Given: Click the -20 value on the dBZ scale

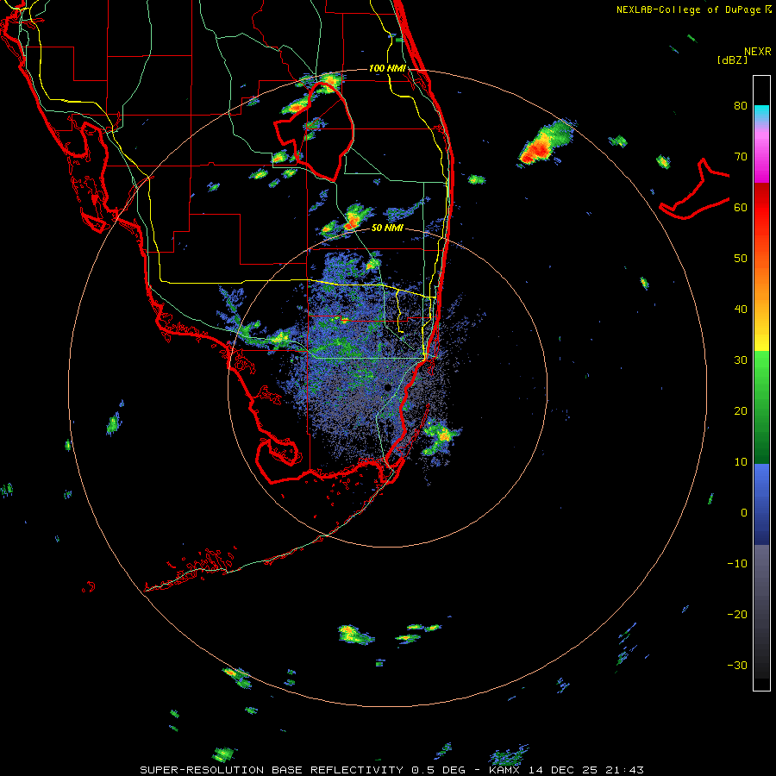Looking at the screenshot, I should coord(737,615).
